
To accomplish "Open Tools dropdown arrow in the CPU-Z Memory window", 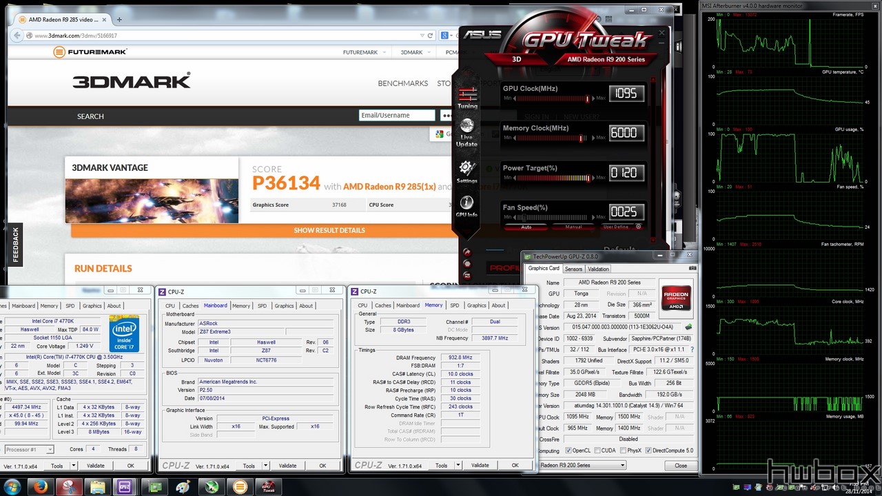I will click(x=458, y=465).
